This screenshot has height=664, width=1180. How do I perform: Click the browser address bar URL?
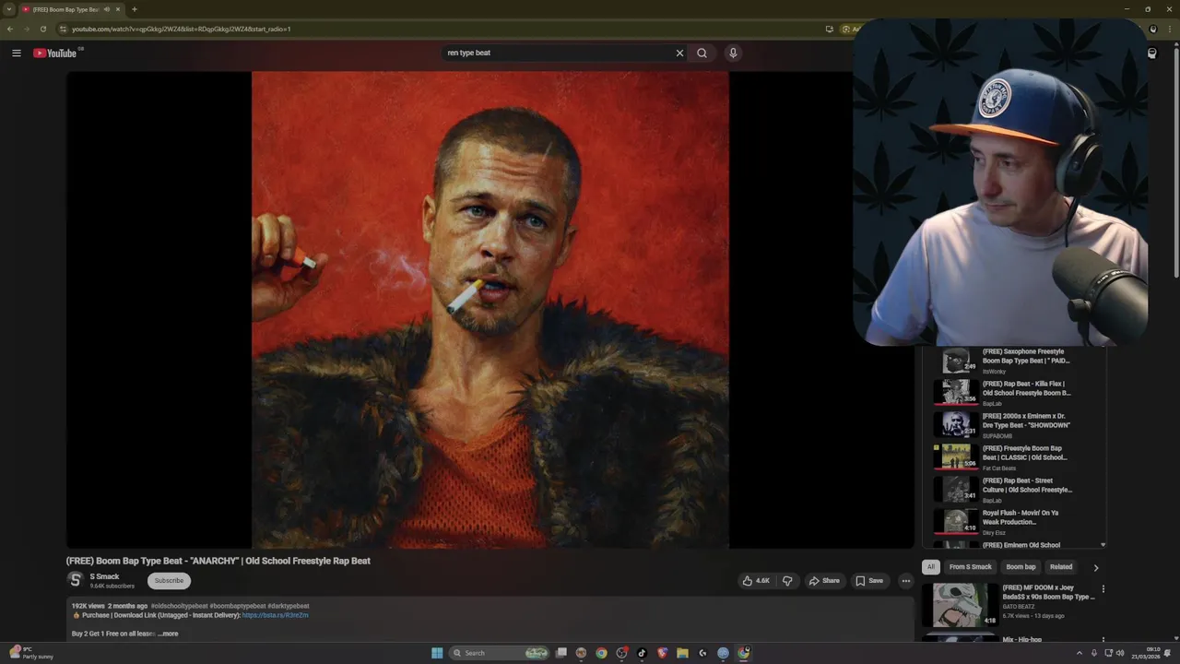[x=182, y=29]
